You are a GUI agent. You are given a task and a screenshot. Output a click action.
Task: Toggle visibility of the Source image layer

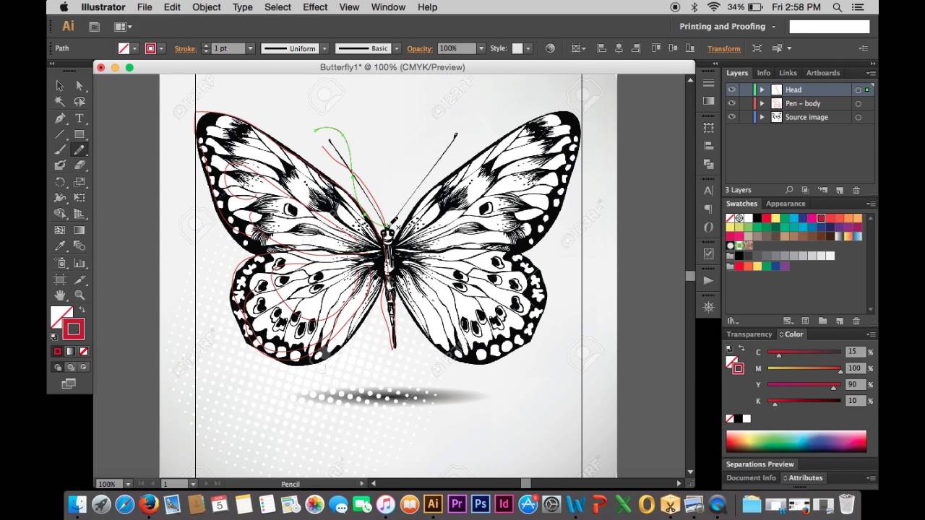point(731,117)
